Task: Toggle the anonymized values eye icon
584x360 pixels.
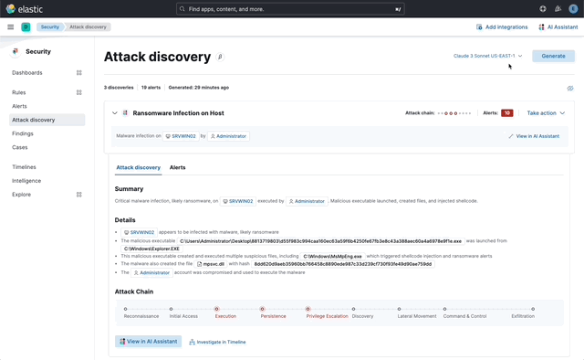Action: pyautogui.click(x=569, y=89)
